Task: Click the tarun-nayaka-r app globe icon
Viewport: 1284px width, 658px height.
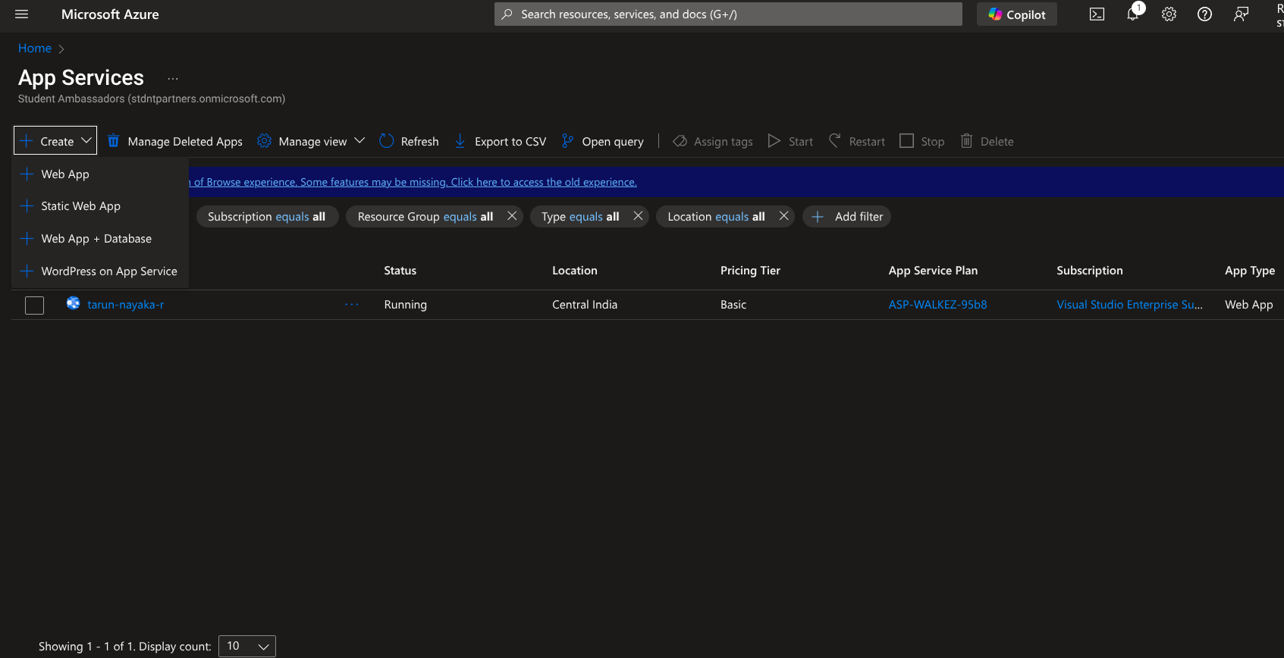Action: (73, 303)
